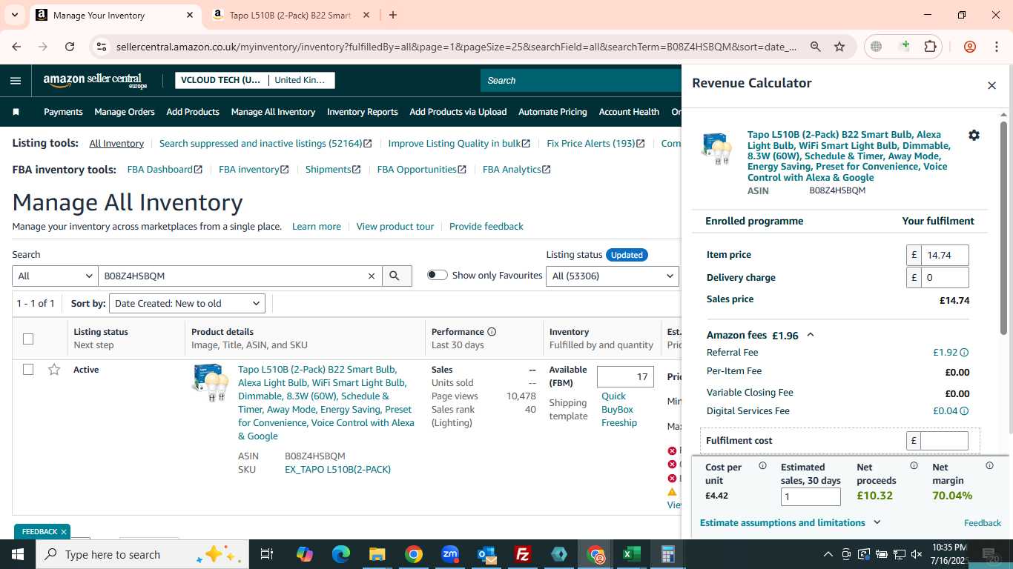This screenshot has height=569, width=1013.
Task: Open Zoom from the taskbar
Action: pos(450,554)
